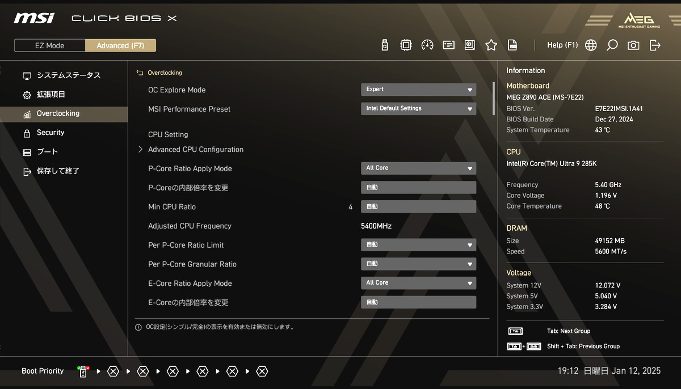Open Per P-Core Granular Ratio dropdown
This screenshot has height=389, width=681.
click(418, 264)
